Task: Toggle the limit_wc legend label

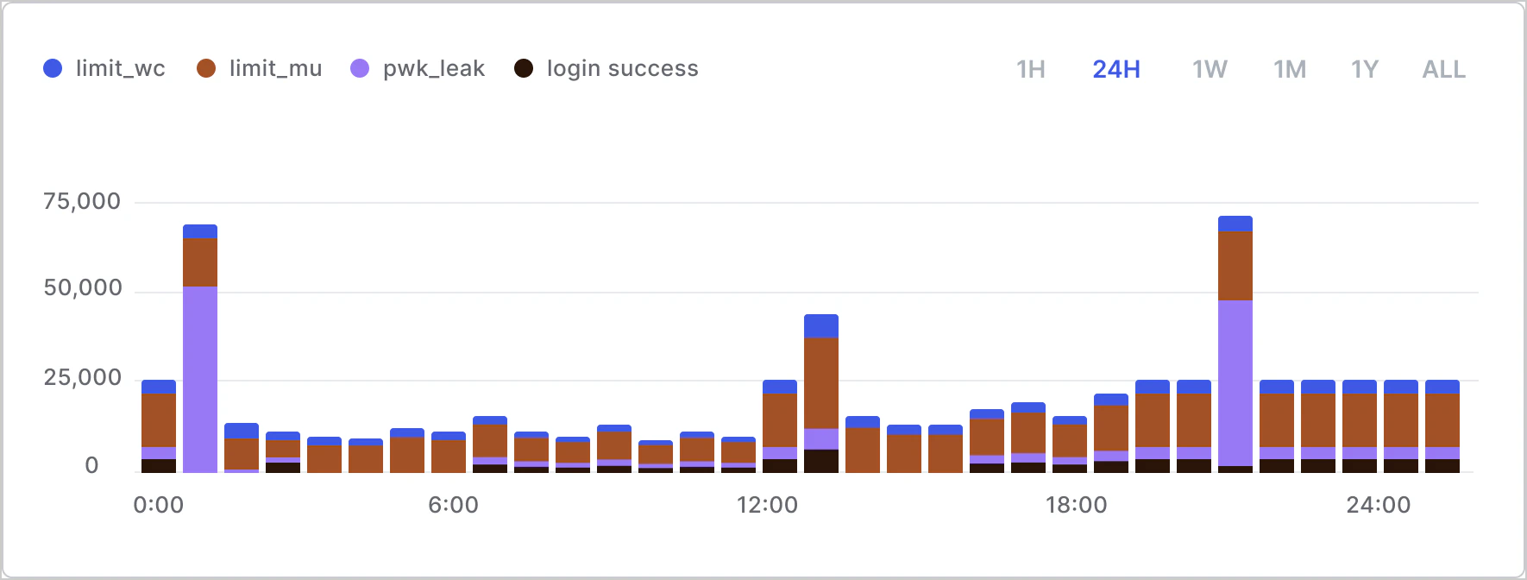Action: (121, 68)
